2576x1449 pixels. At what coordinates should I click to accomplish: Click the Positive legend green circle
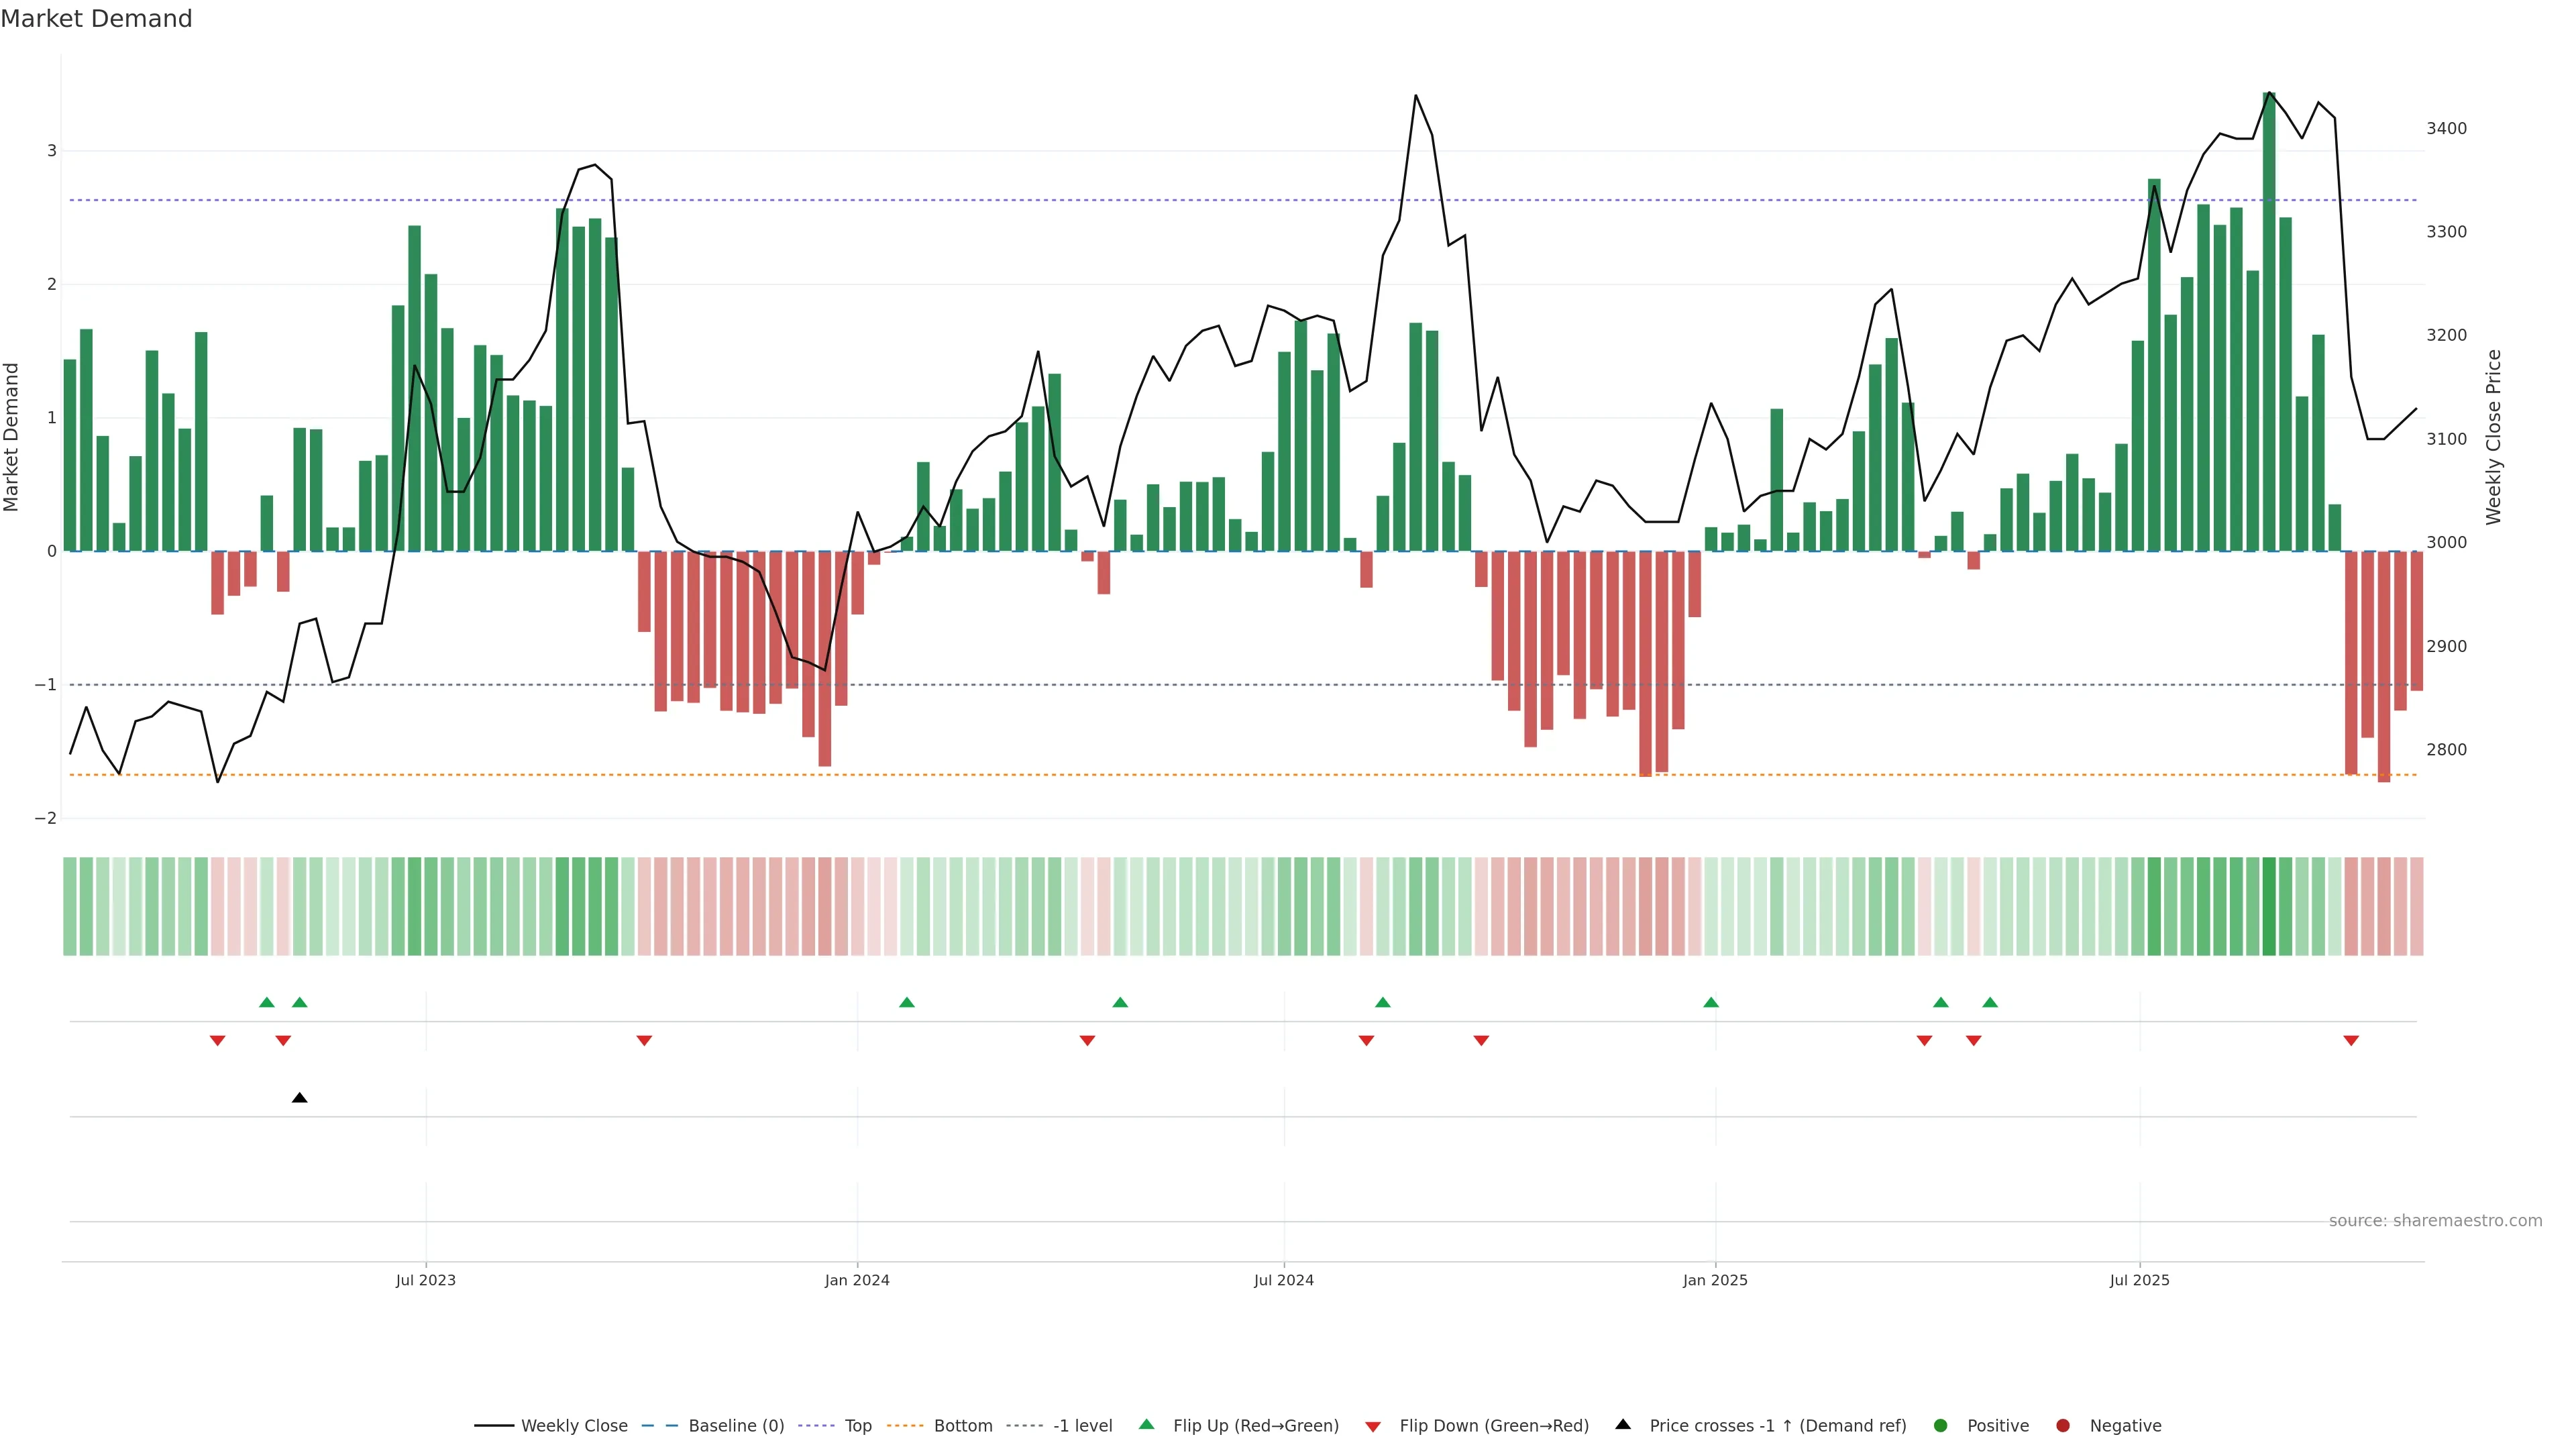(x=1941, y=1426)
